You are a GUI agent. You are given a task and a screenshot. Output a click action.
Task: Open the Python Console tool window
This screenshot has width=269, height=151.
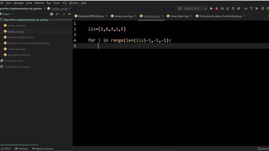pyautogui.click(x=42, y=149)
